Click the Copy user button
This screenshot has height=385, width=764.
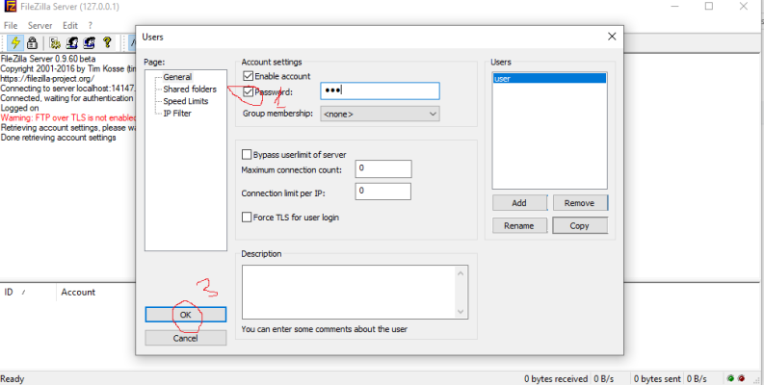click(x=580, y=226)
